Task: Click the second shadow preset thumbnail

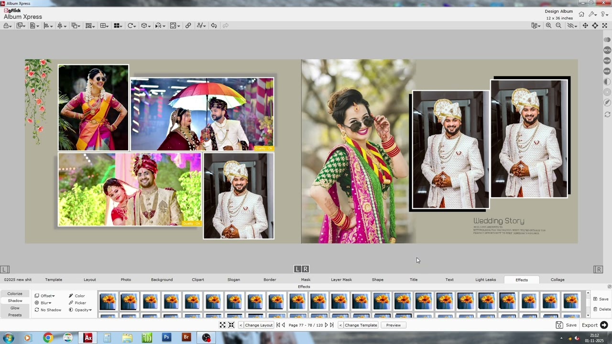Action: coord(129,301)
